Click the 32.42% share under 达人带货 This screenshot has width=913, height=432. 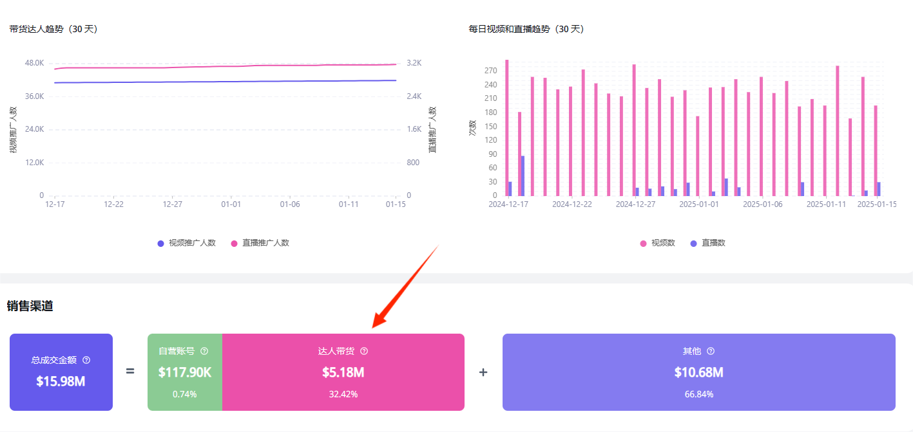343,394
